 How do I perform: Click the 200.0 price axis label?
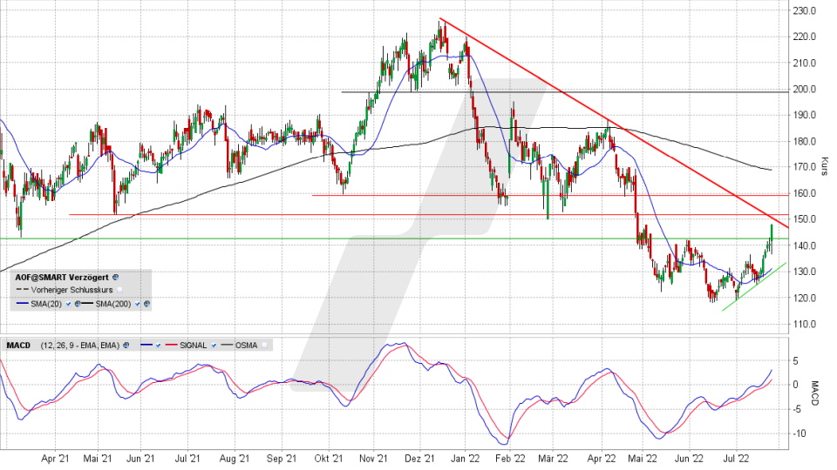tap(805, 89)
